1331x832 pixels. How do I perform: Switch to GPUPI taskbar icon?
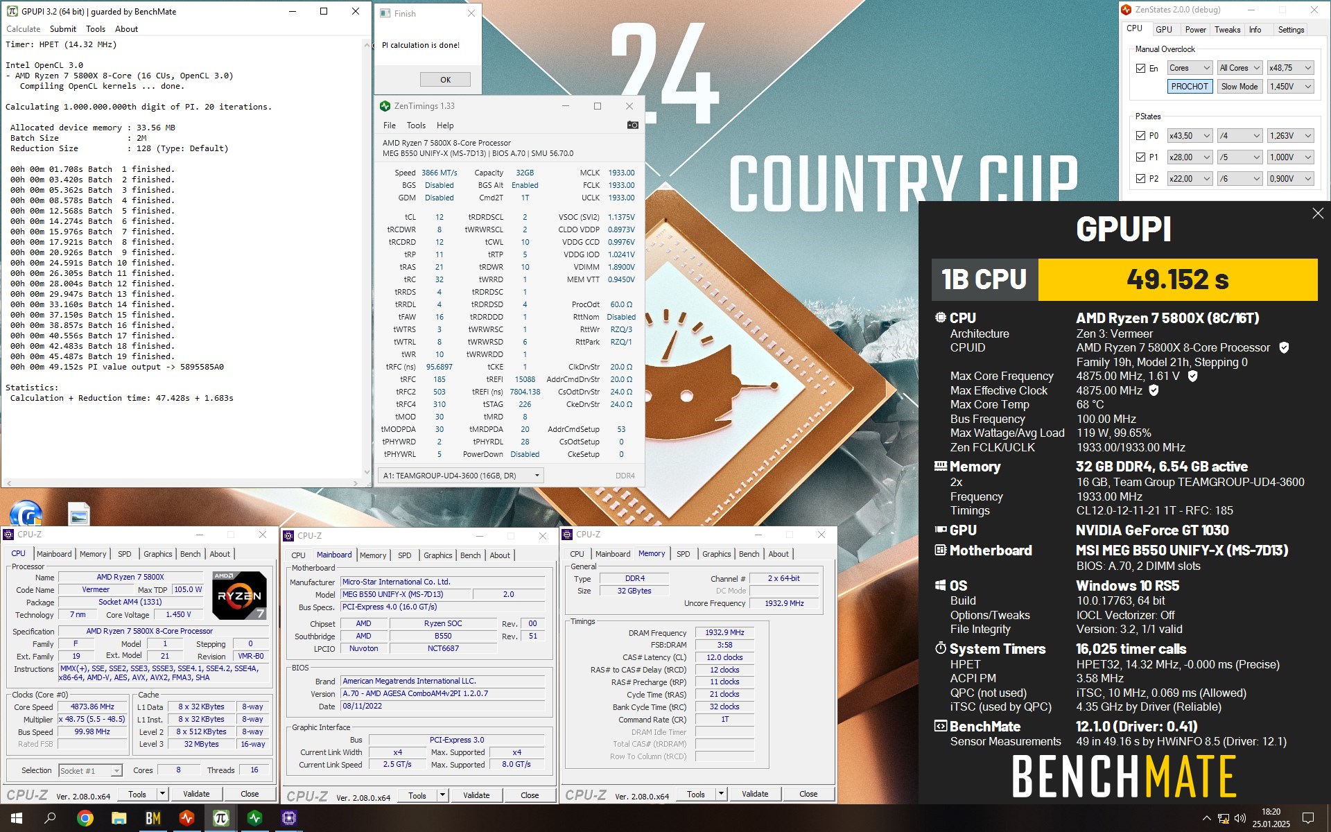click(220, 818)
